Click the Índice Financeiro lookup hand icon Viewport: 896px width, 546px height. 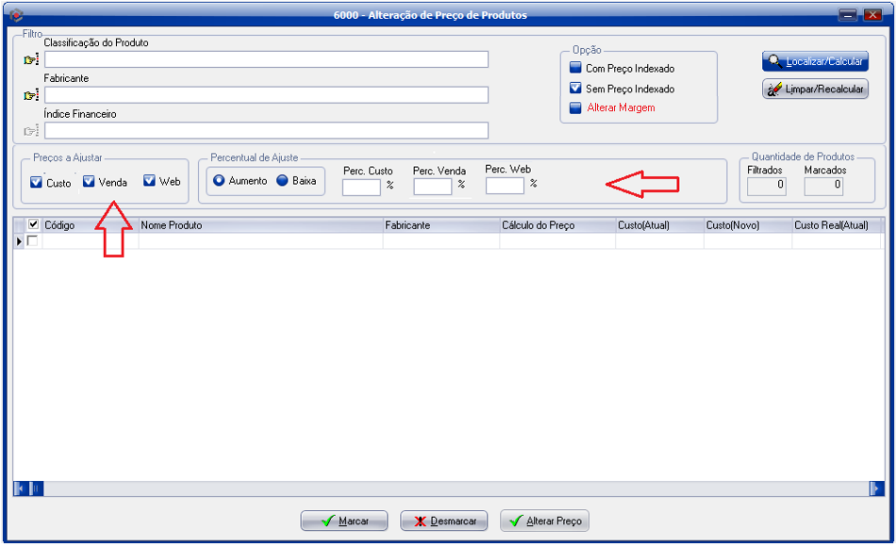(32, 131)
